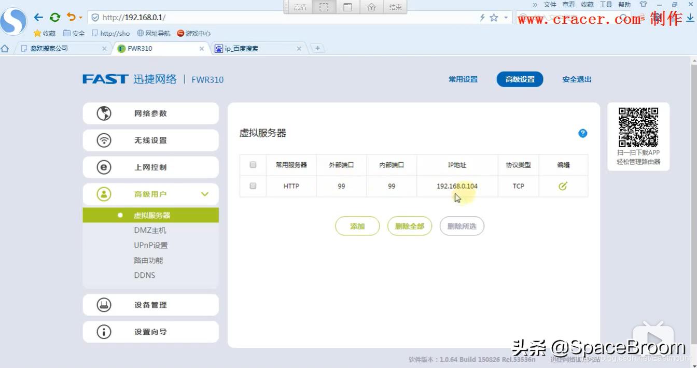
Task: Refresh the page with the reload icon
Action: (55, 17)
